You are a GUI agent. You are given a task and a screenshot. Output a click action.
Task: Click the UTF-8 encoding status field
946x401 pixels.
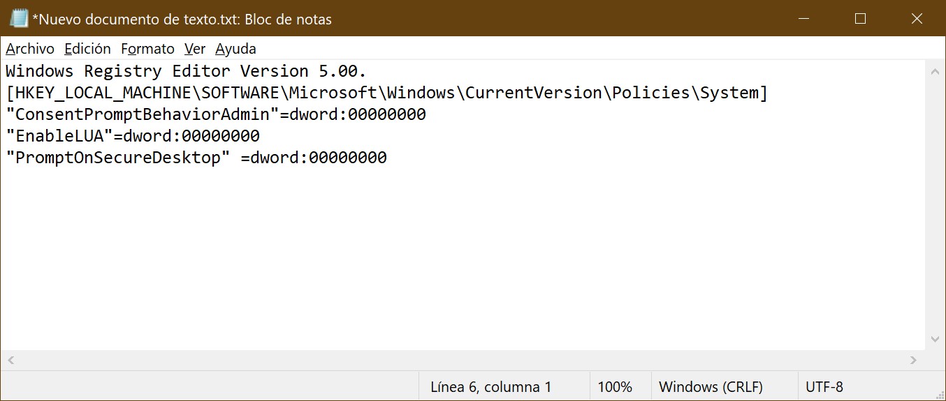[x=824, y=387]
